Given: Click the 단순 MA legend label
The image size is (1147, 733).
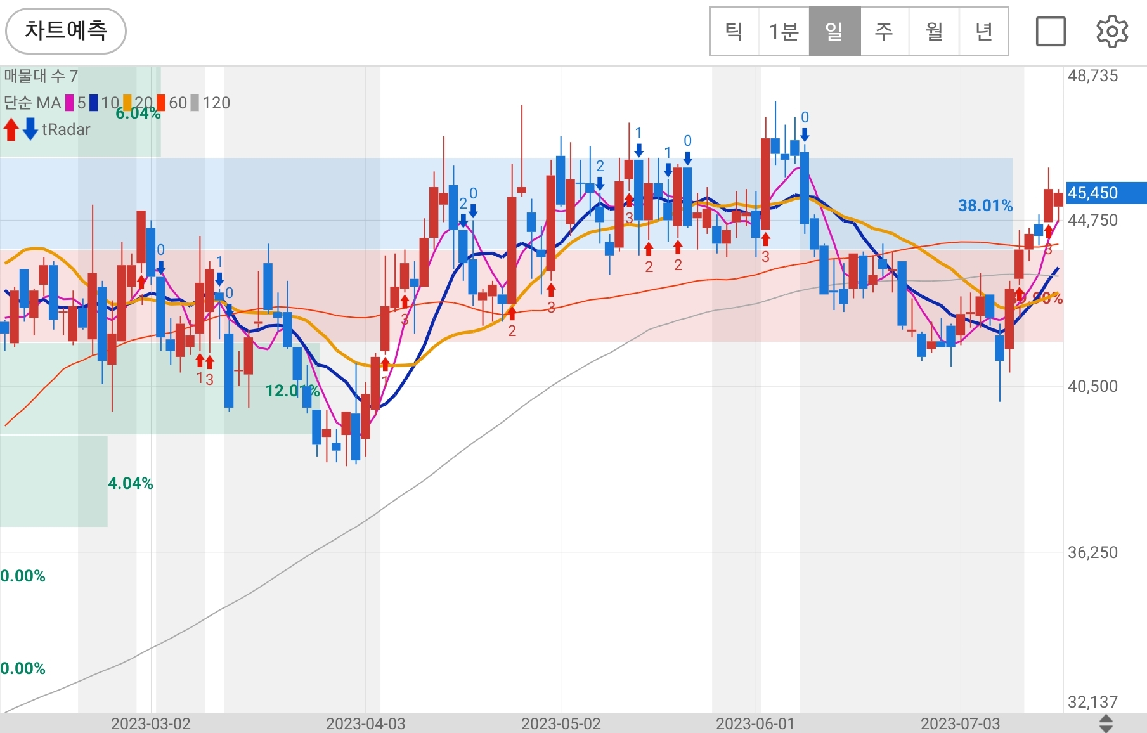Looking at the screenshot, I should pyautogui.click(x=32, y=103).
